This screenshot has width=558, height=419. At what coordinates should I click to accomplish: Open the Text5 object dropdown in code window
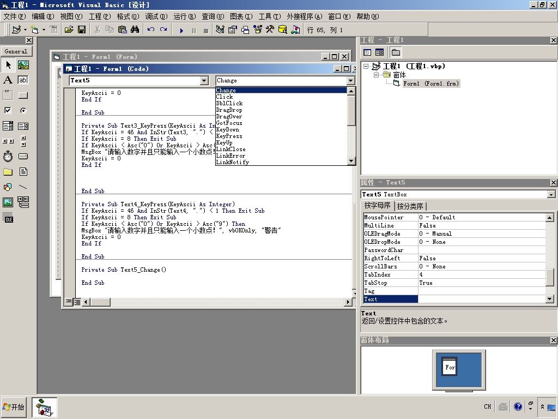pyautogui.click(x=204, y=81)
